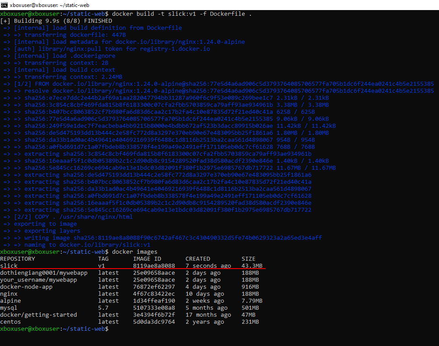Viewport: 439px width, 346px height.
Task: Click image ID 8119ae8a8088
Action: 154,266
